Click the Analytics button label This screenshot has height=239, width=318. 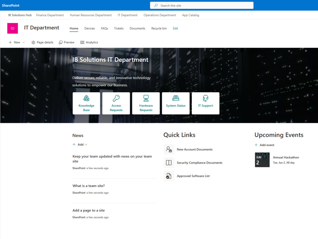point(92,42)
